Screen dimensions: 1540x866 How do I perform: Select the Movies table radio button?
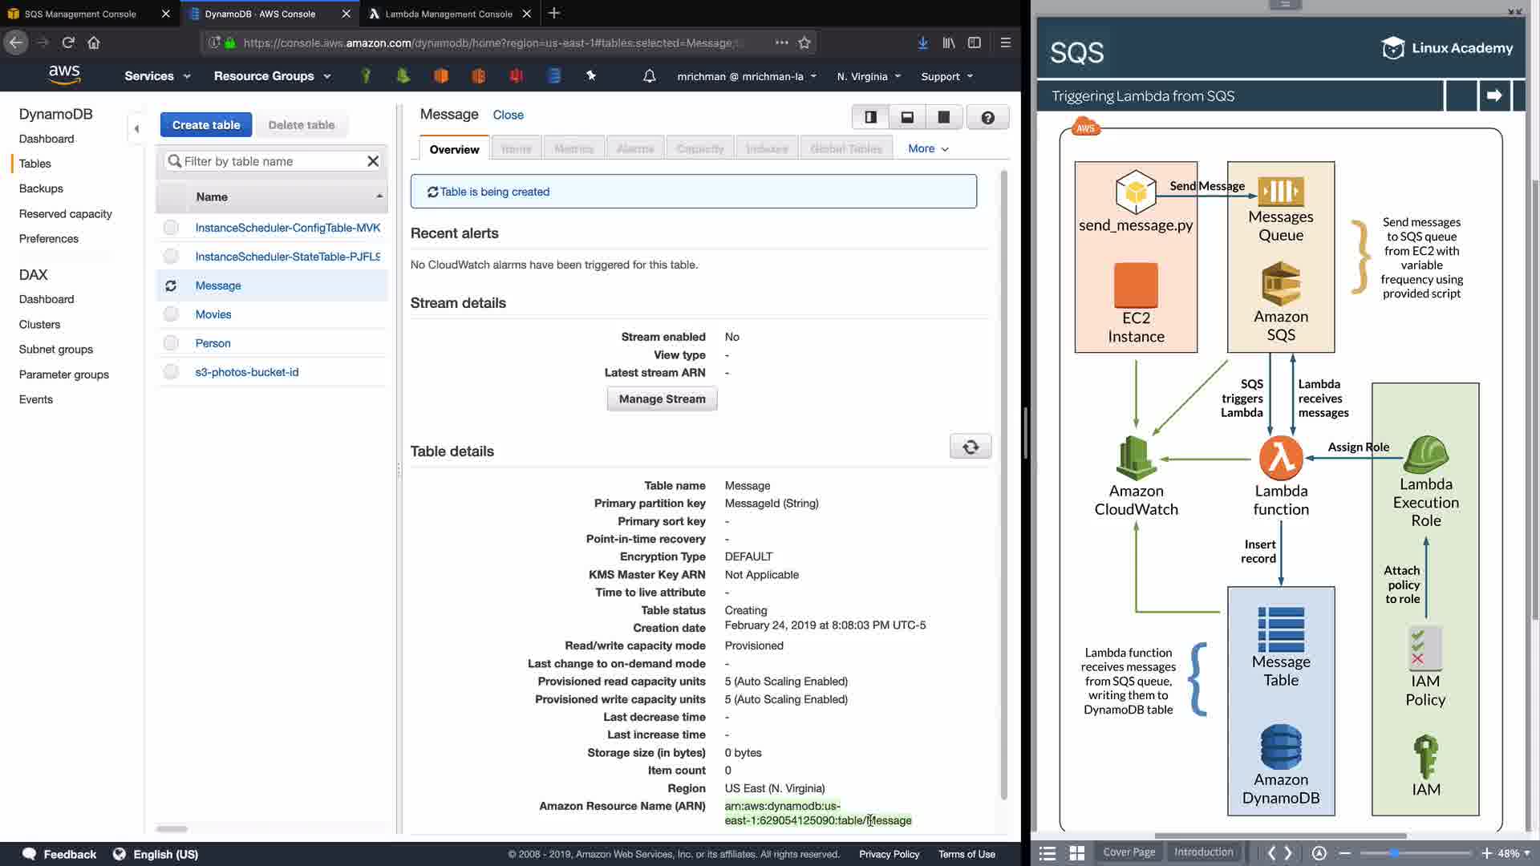pos(171,314)
